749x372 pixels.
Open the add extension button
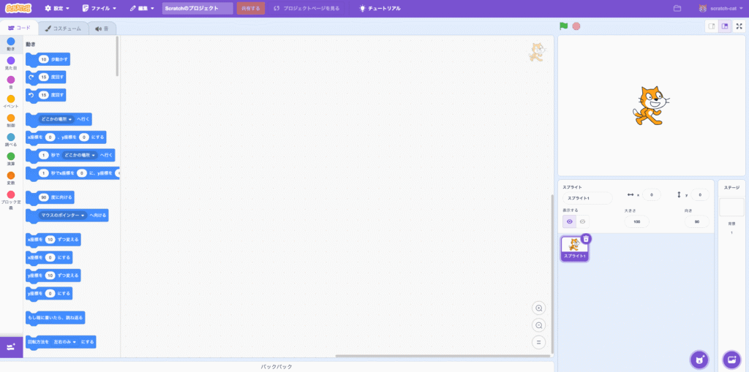point(11,347)
